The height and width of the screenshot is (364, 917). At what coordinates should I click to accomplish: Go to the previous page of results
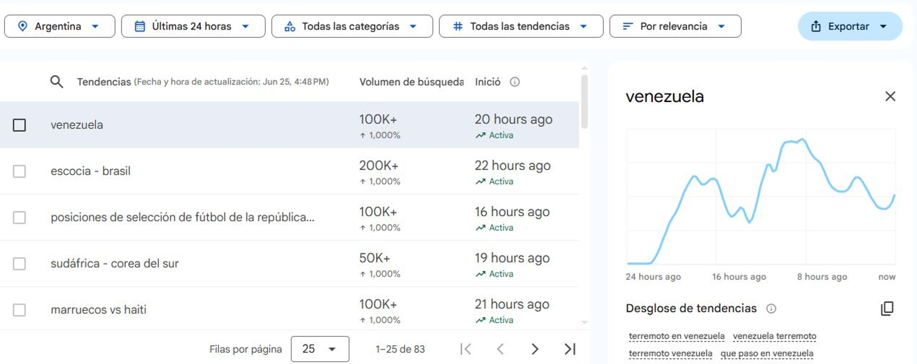point(500,349)
